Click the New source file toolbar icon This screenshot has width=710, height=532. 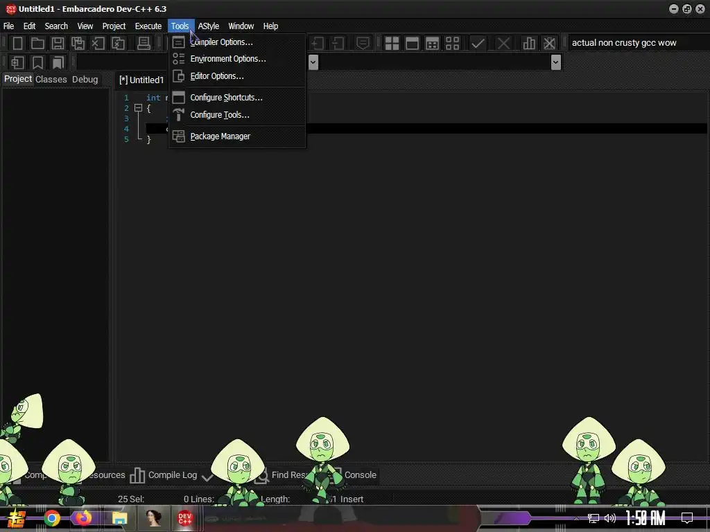(17, 44)
